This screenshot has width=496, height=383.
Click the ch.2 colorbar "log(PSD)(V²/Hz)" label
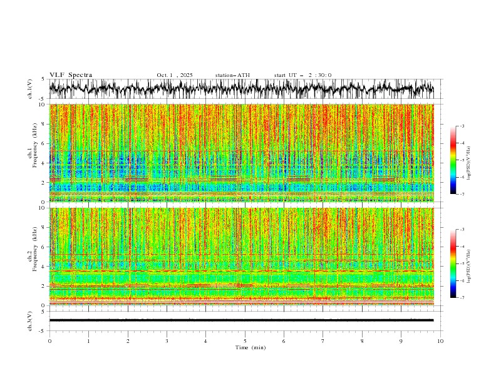click(x=468, y=267)
